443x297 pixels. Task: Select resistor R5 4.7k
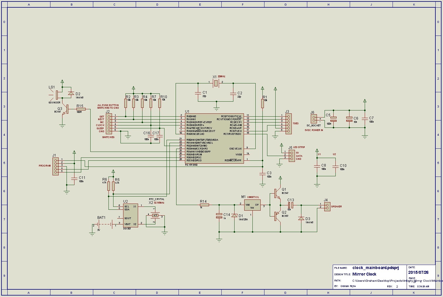113,186
